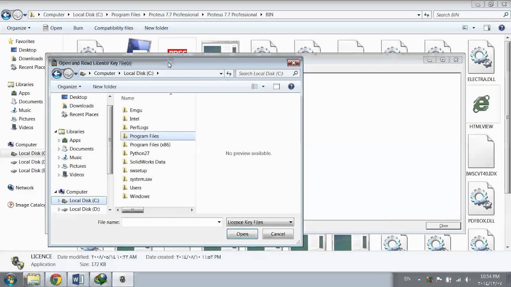Click the Open button in dialog
Viewport: 511px width, 287px height.
point(242,234)
